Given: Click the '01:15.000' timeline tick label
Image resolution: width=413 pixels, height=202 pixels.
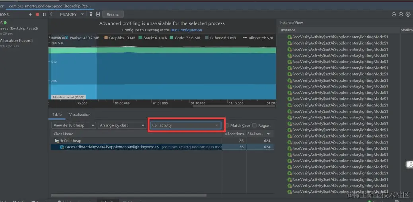Looking at the screenshot, I should coord(236,103).
